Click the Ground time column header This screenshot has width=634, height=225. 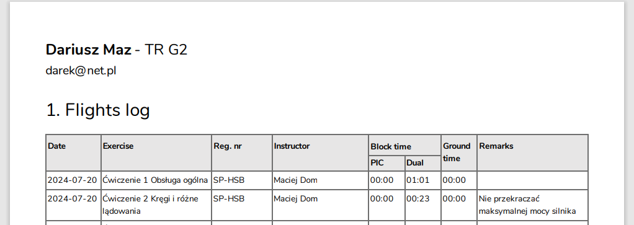(x=459, y=152)
